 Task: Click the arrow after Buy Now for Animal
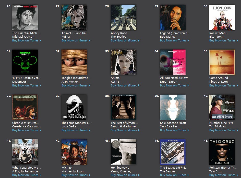point(139,86)
